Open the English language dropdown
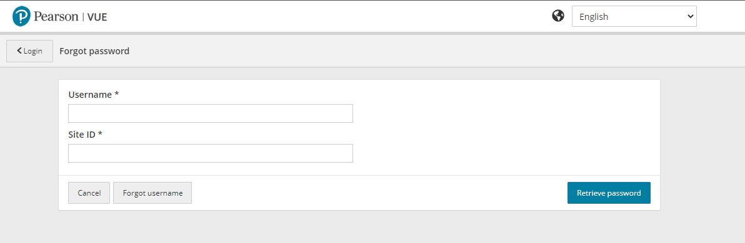 634,17
